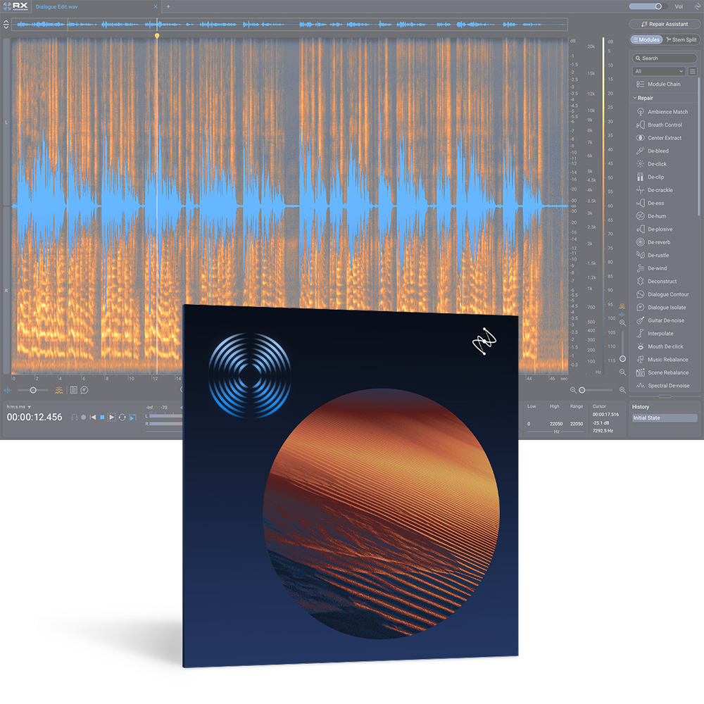Click in the module Search field
Image resolution: width=704 pixels, height=704 pixels.
665,58
